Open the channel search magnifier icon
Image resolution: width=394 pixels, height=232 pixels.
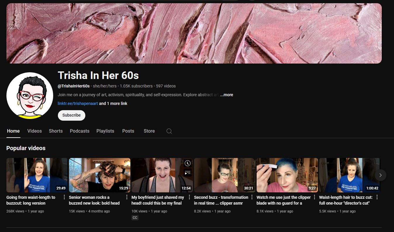click(x=169, y=131)
